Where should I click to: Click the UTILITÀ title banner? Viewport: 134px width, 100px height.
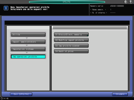pyautogui.click(x=67, y=2)
